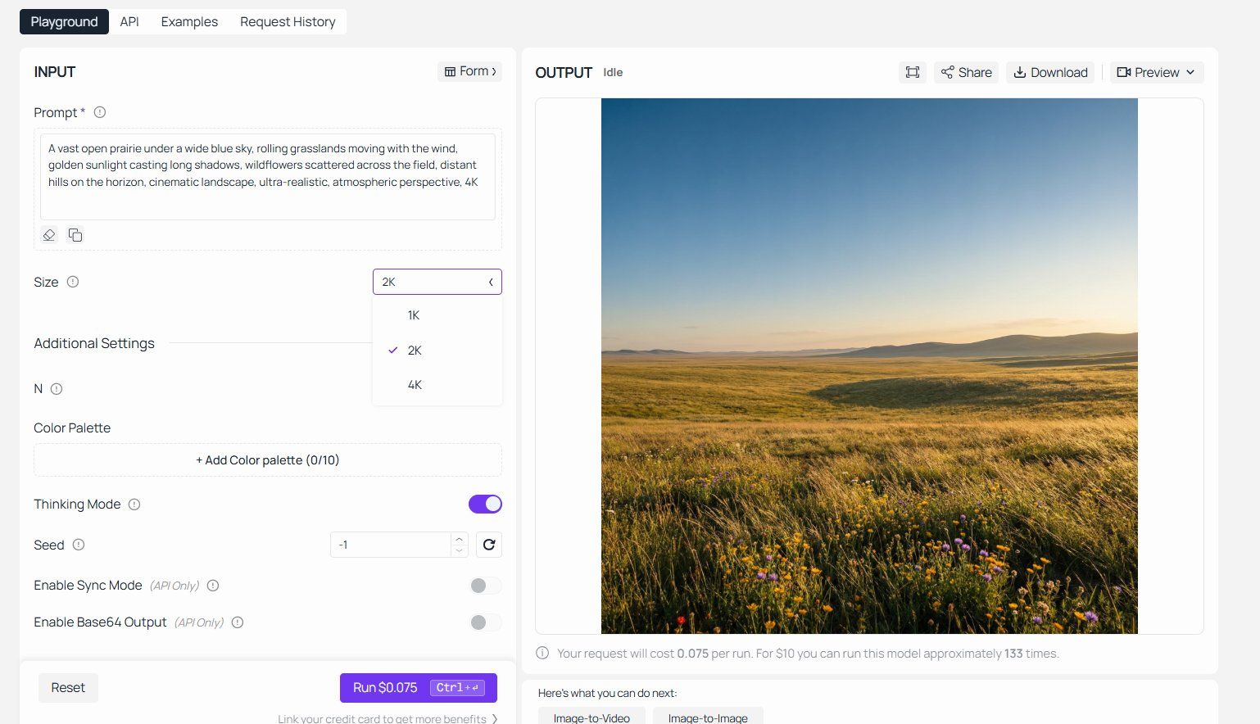1260x724 pixels.
Task: Add a color palette entry
Action: (267, 460)
